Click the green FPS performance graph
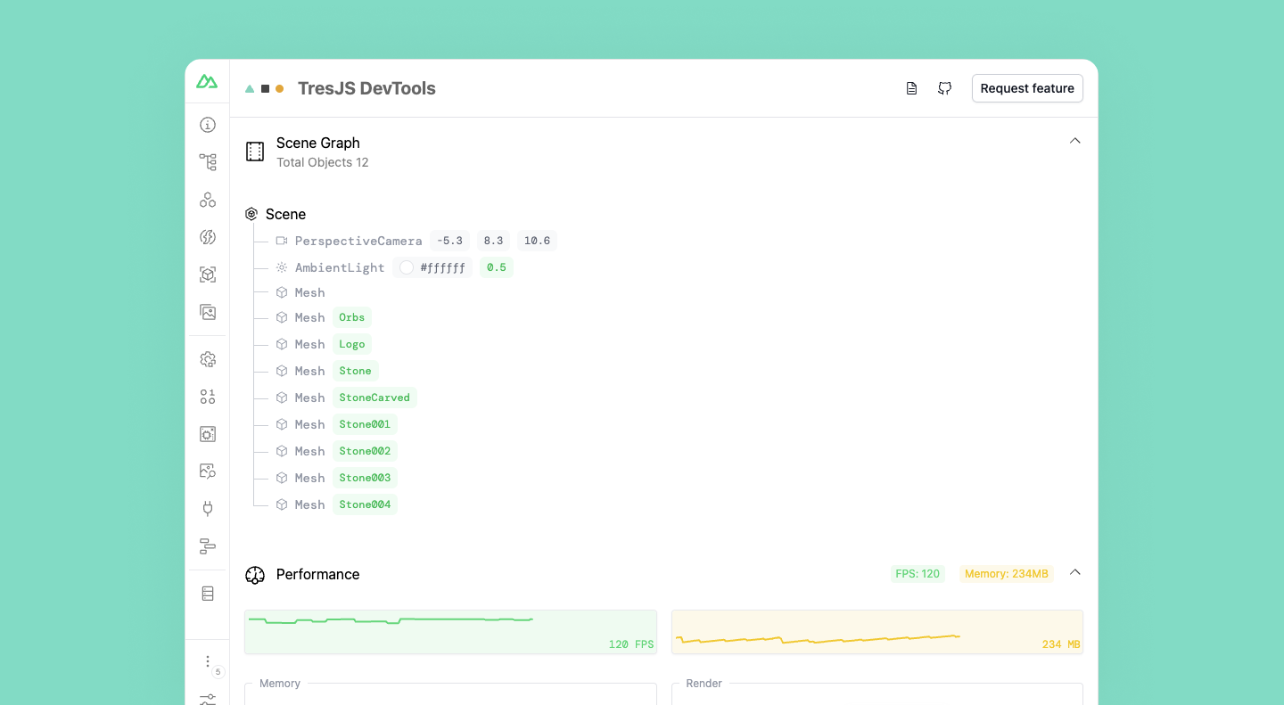Image resolution: width=1284 pixels, height=705 pixels. pyautogui.click(x=450, y=632)
